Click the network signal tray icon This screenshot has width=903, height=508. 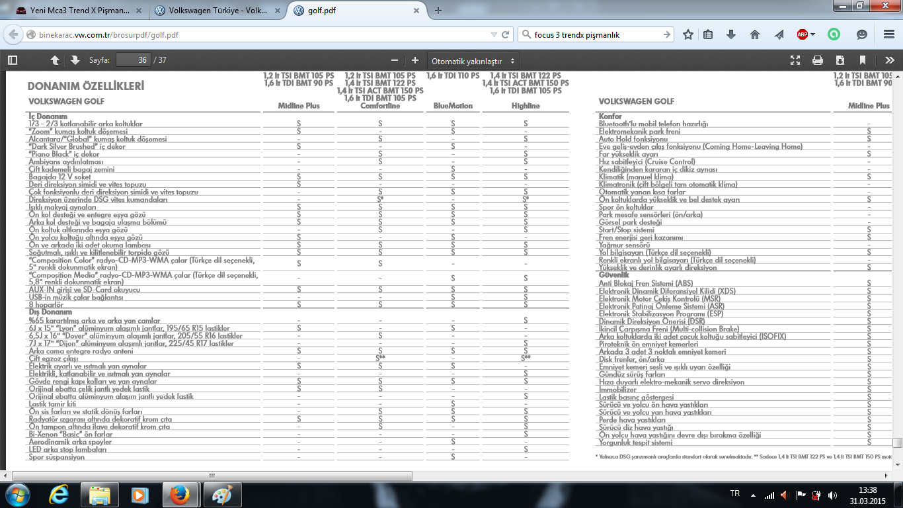(x=769, y=495)
